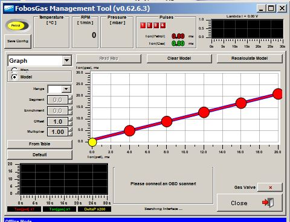Click the From Table button

pos(40,144)
